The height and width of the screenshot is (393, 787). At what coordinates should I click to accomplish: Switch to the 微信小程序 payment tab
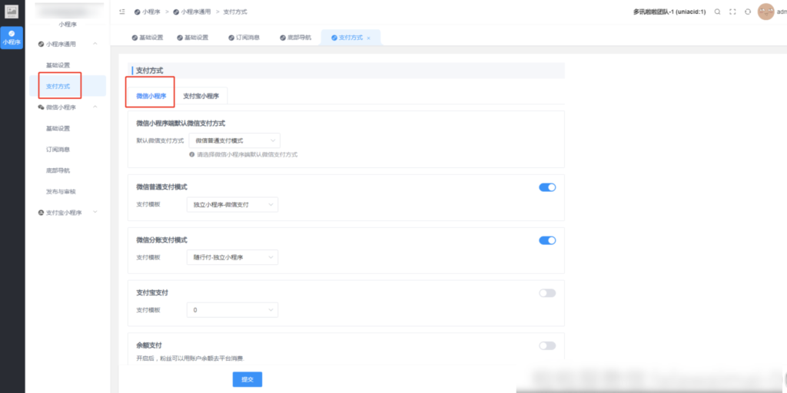tap(151, 96)
